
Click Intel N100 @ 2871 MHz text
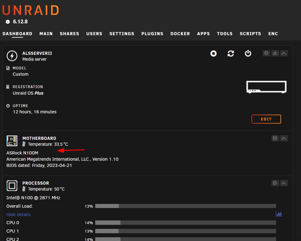[x=33, y=198]
